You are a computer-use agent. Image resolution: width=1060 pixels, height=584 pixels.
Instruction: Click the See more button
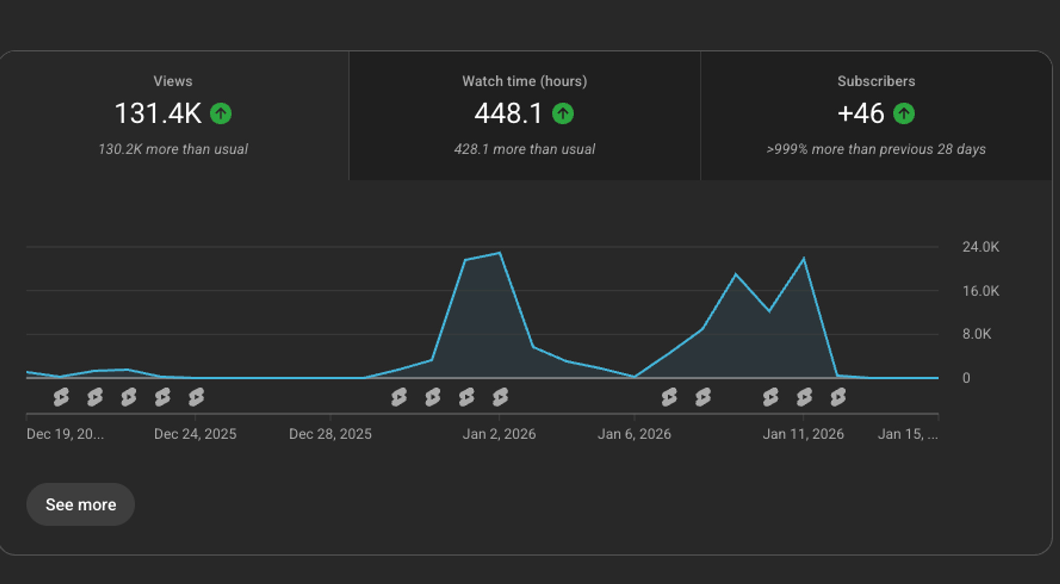pyautogui.click(x=81, y=505)
